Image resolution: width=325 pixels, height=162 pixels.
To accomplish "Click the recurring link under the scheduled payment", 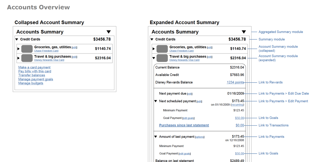I will (x=236, y=105).
